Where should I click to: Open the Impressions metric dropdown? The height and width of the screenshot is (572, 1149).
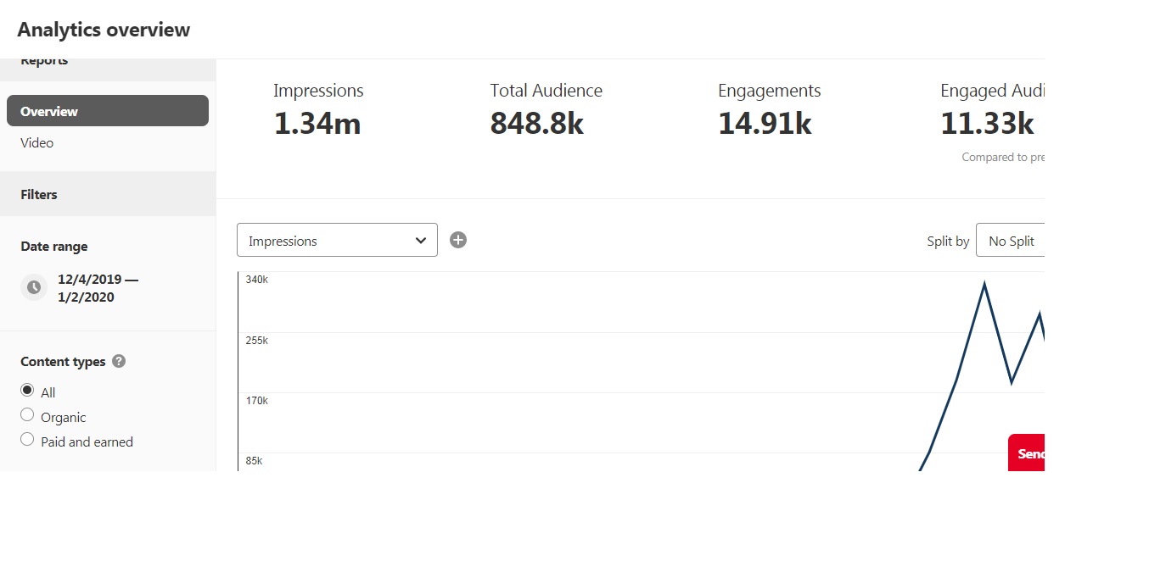[x=337, y=240]
